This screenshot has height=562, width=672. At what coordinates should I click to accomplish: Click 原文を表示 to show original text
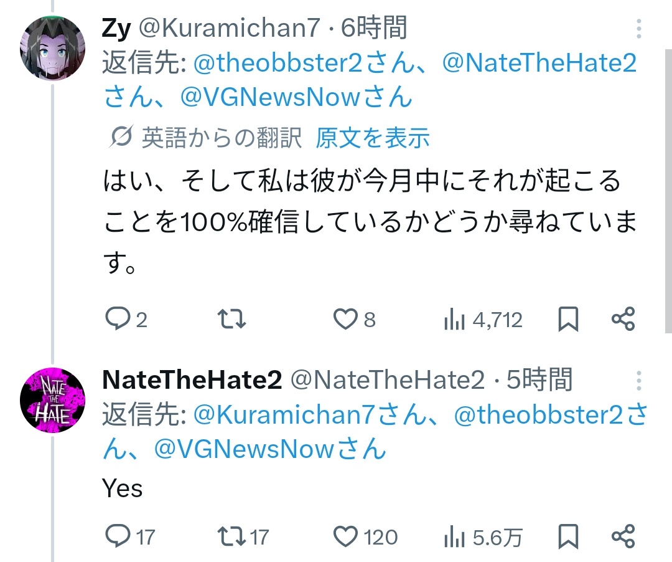[372, 138]
